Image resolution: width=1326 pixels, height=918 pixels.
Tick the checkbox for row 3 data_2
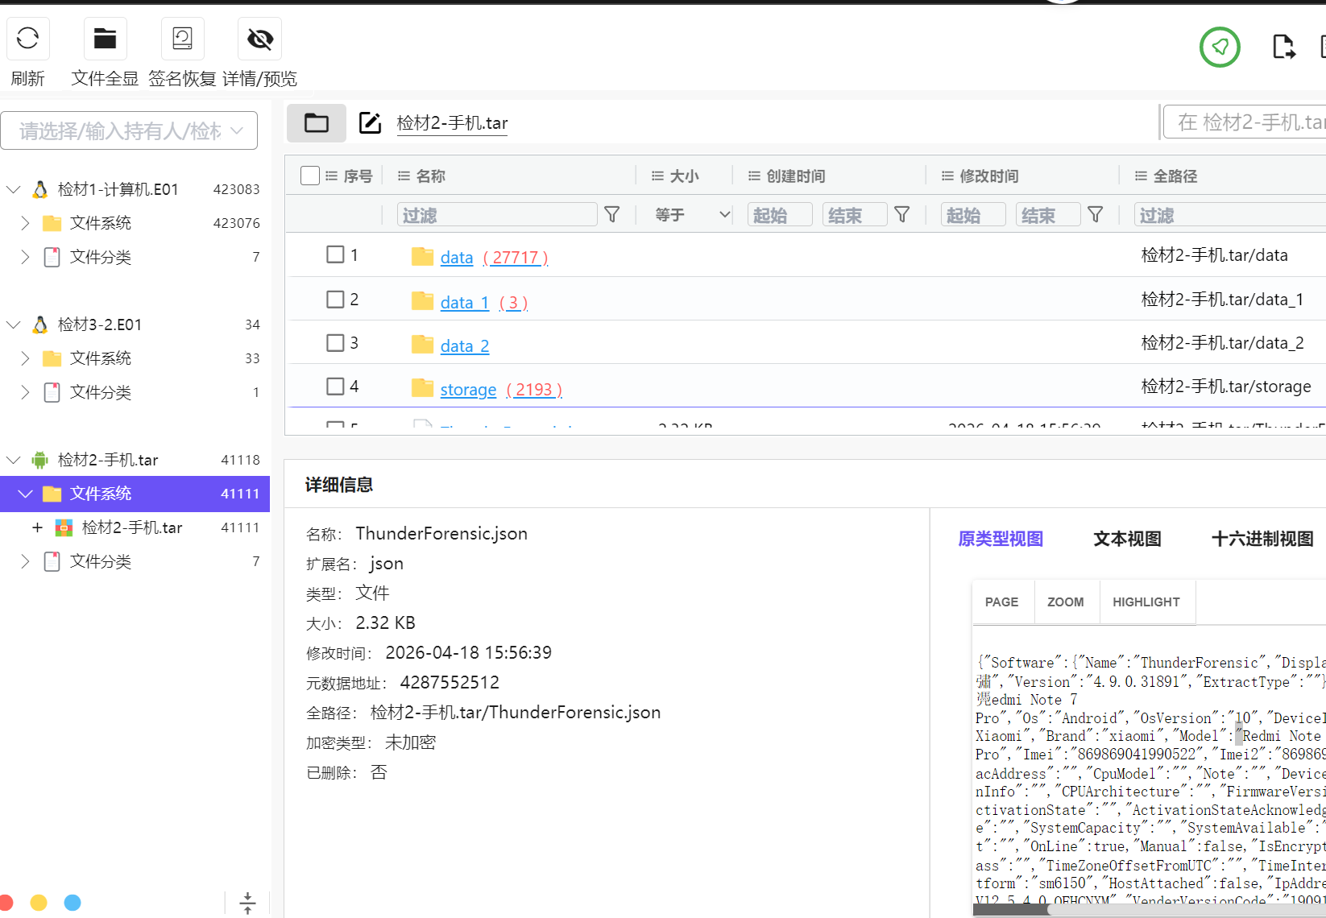335,343
